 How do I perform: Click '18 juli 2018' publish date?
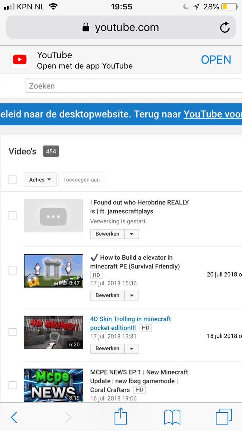(x=224, y=336)
